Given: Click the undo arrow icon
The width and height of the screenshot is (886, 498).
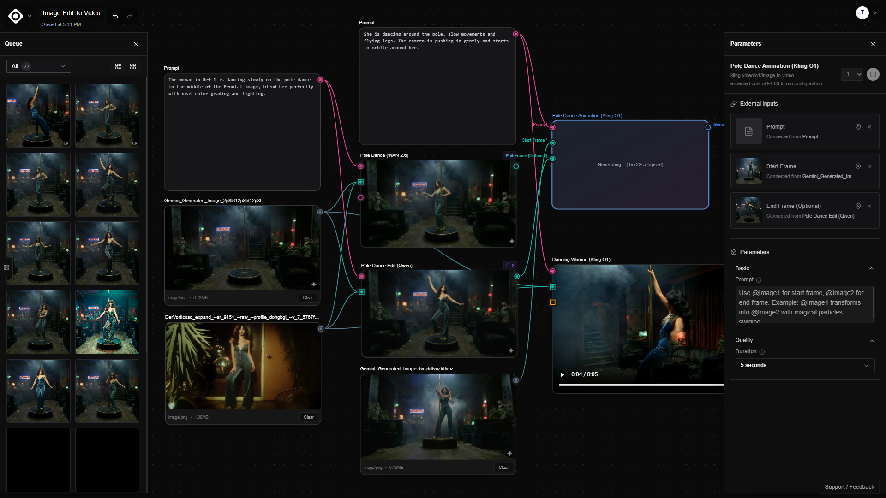Looking at the screenshot, I should [115, 16].
